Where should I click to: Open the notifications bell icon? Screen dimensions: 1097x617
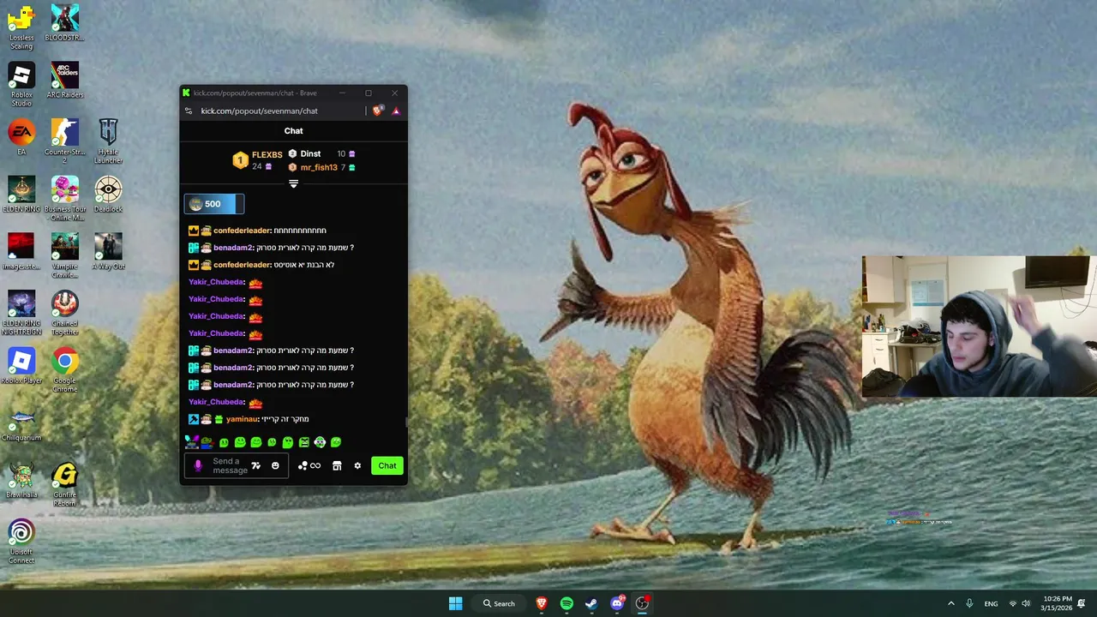[x=1082, y=603]
